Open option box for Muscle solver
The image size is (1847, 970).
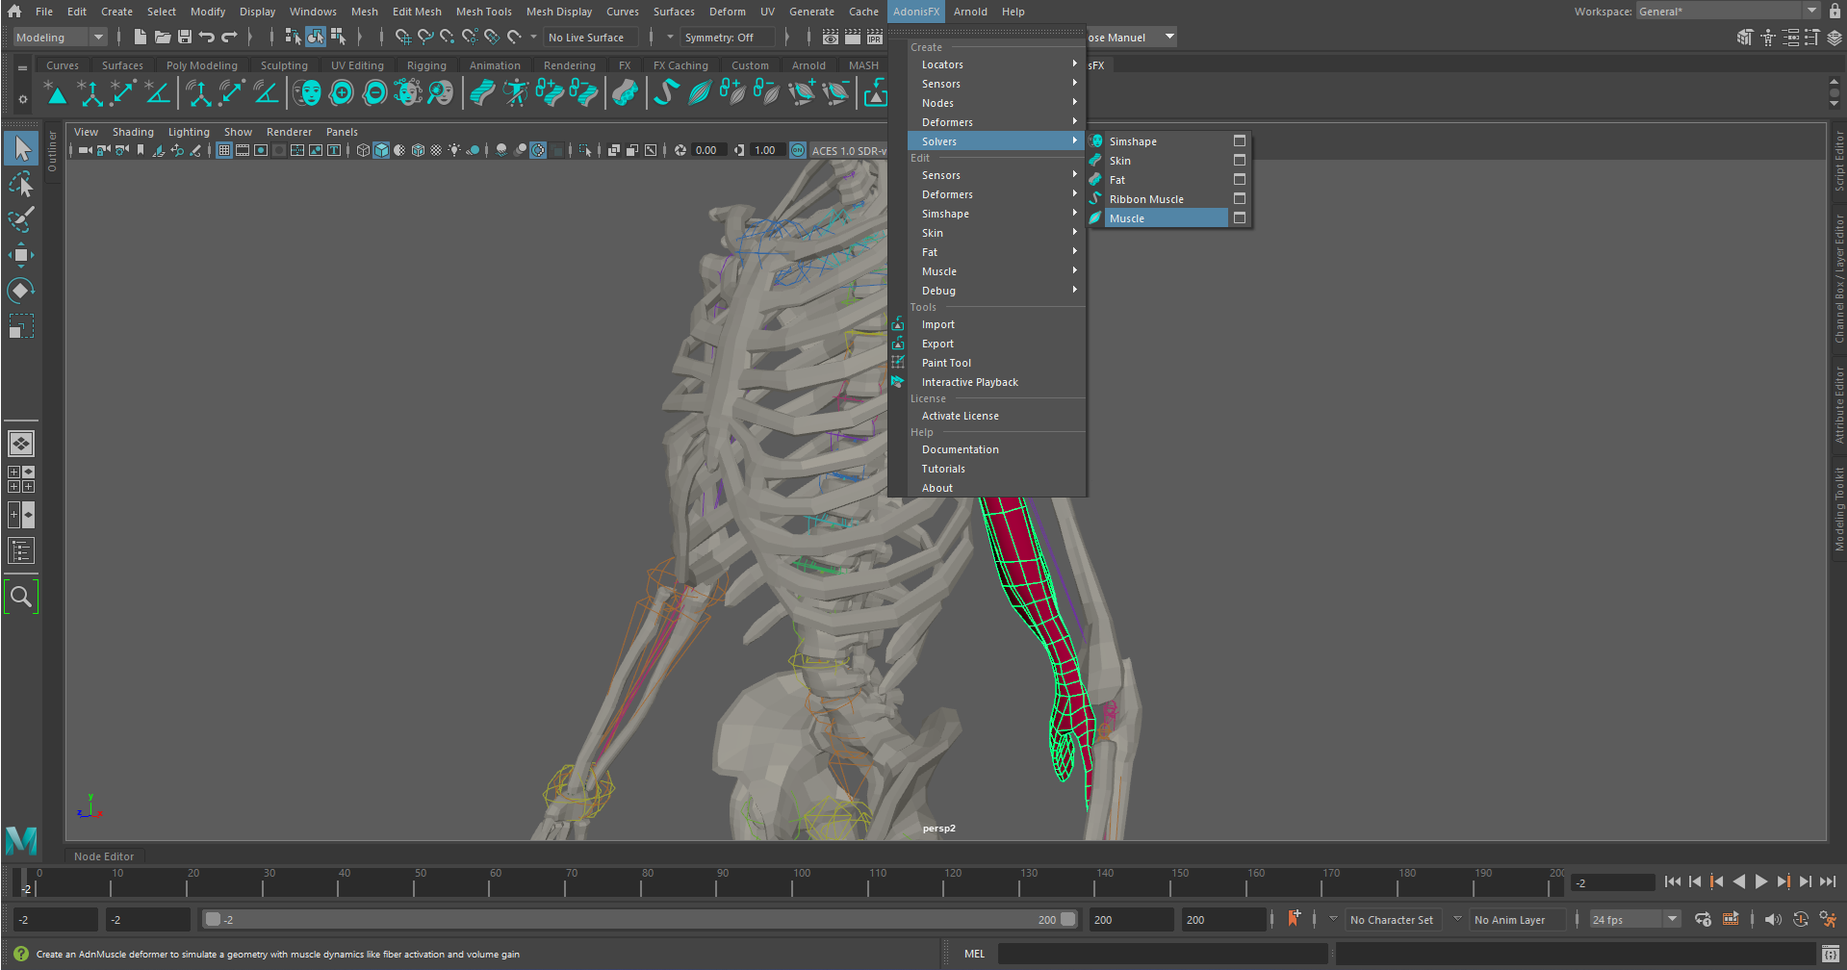1240,218
